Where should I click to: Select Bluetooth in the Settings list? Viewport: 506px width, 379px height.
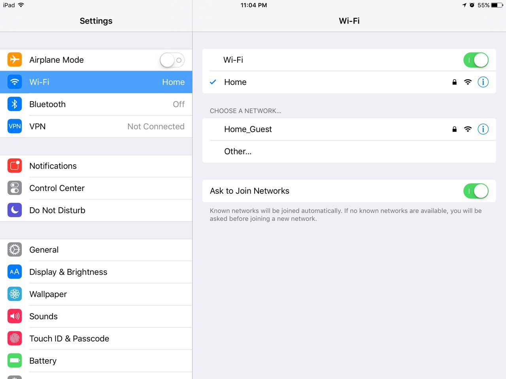(x=96, y=104)
